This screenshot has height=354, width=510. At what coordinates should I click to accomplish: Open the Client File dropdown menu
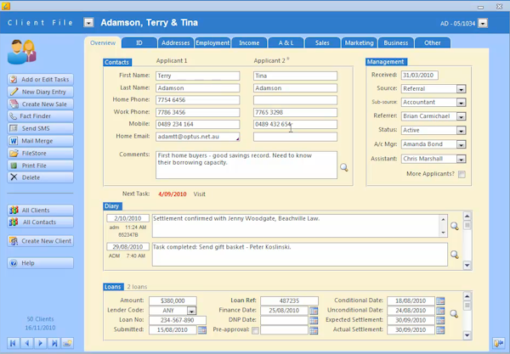coord(88,22)
